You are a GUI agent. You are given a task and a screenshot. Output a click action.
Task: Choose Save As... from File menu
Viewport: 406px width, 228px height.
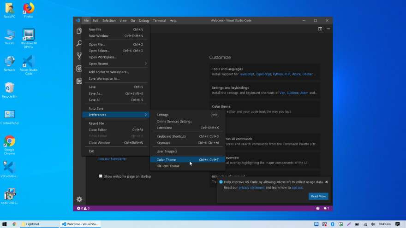click(116, 94)
